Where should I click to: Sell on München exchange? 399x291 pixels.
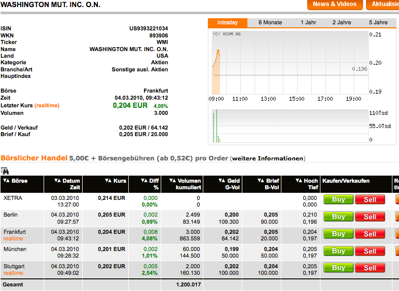[x=370, y=251]
